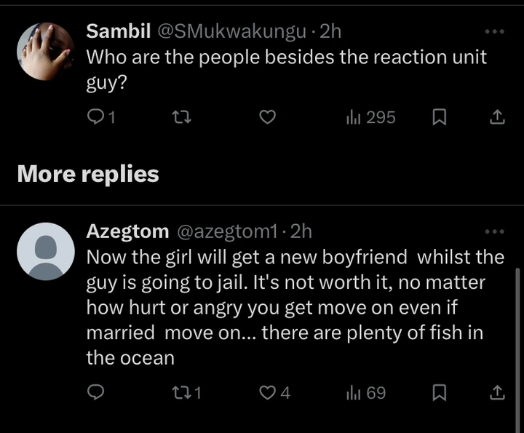
Task: Open more options menu on Azegtom's tweet
Action: coord(495,231)
